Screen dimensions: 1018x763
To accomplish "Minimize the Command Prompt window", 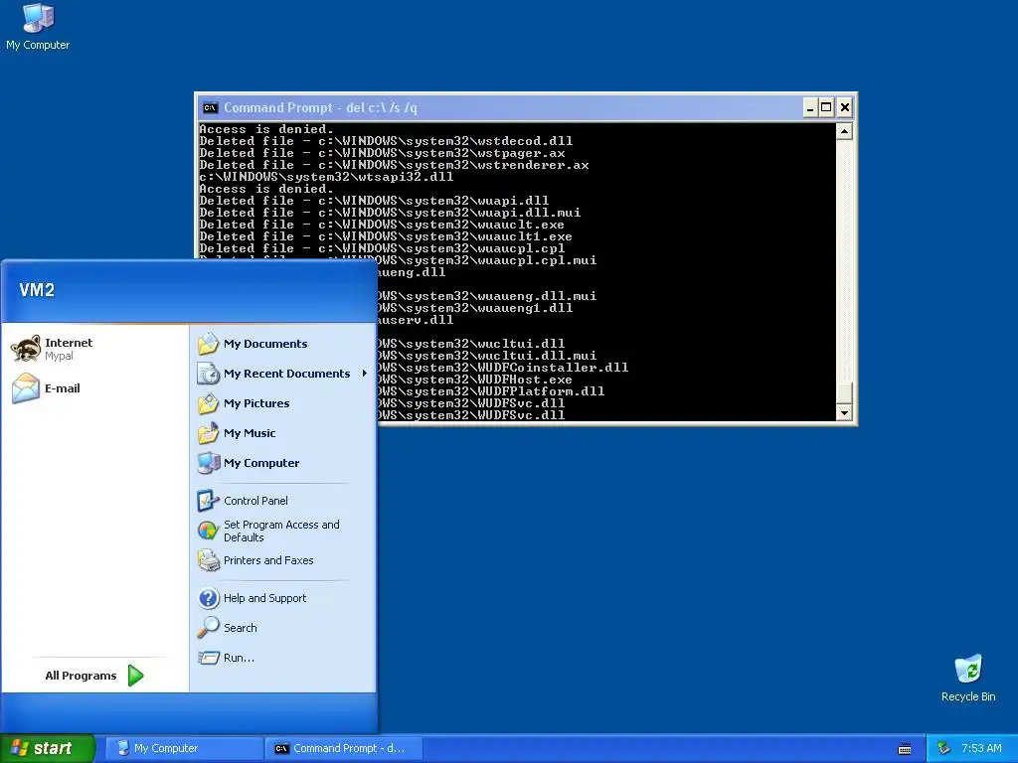I will [809, 107].
